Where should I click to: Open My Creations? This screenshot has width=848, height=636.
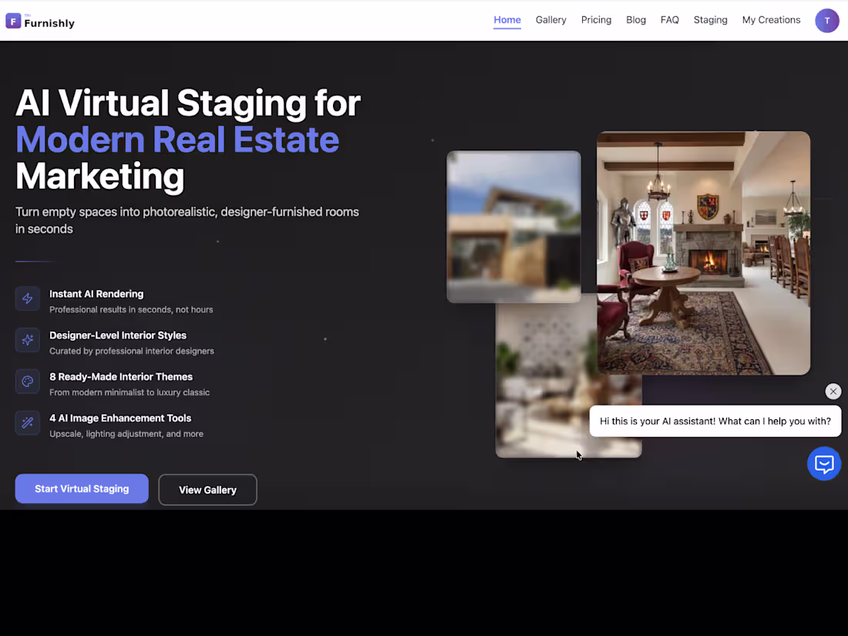click(x=771, y=20)
